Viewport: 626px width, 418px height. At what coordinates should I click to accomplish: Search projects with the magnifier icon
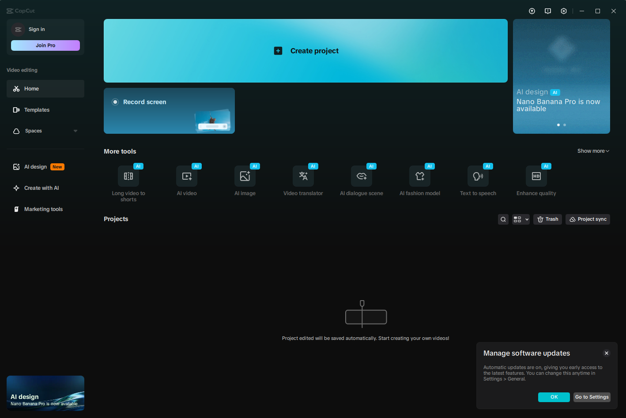coord(503,219)
